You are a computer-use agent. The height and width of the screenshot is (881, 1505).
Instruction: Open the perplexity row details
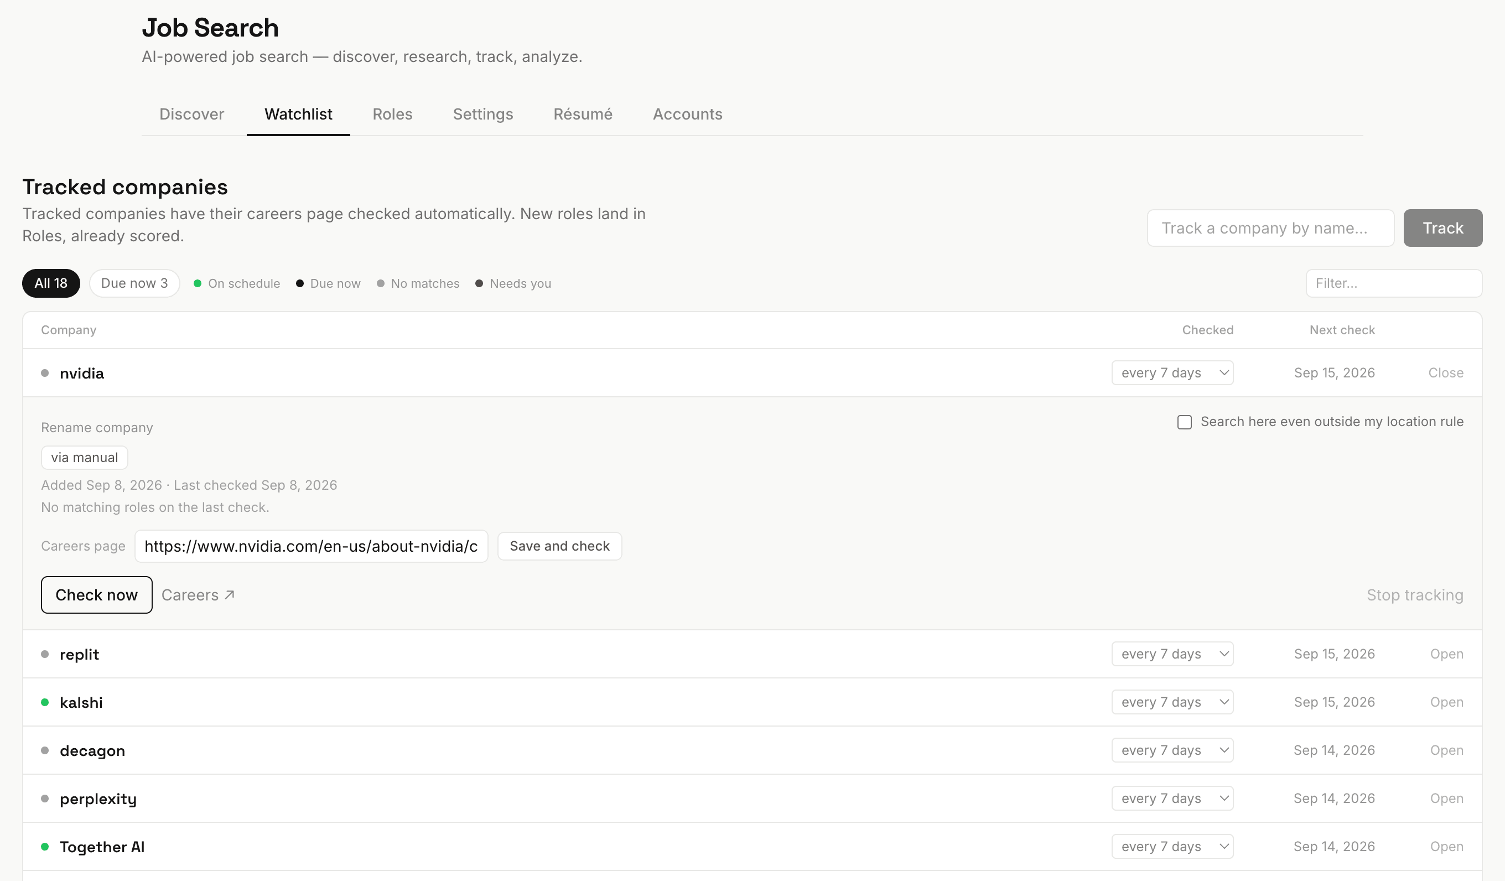point(1446,799)
